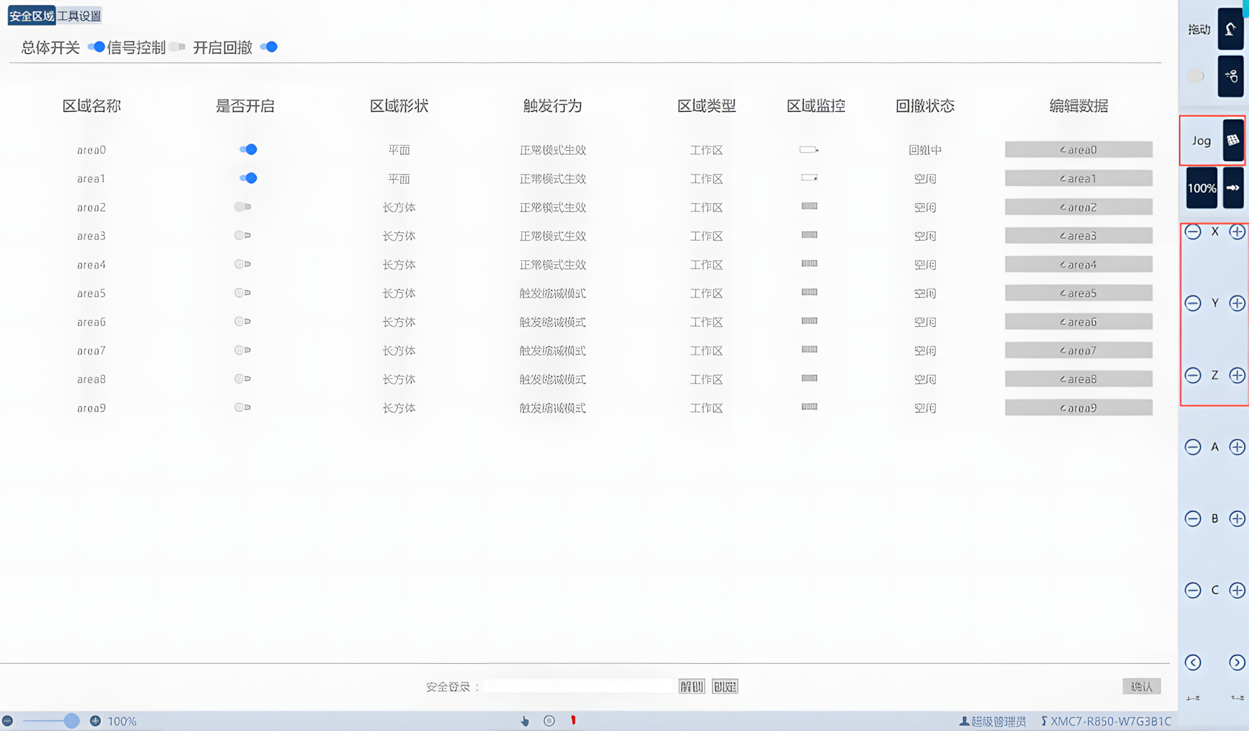Edit data for area5

tap(1079, 293)
